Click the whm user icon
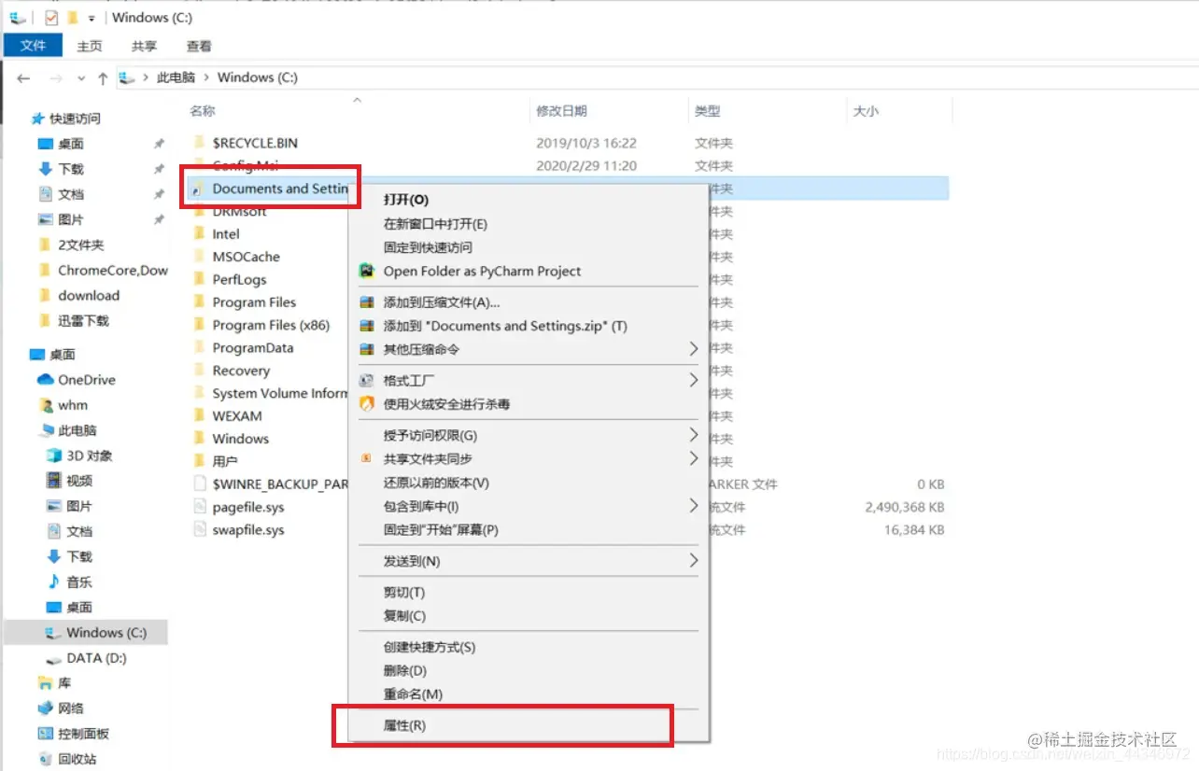Image resolution: width=1199 pixels, height=771 pixels. point(45,405)
